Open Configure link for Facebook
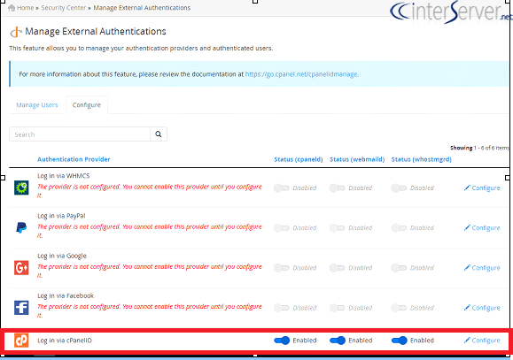Screen dimensions: 513x360 (x=482, y=308)
